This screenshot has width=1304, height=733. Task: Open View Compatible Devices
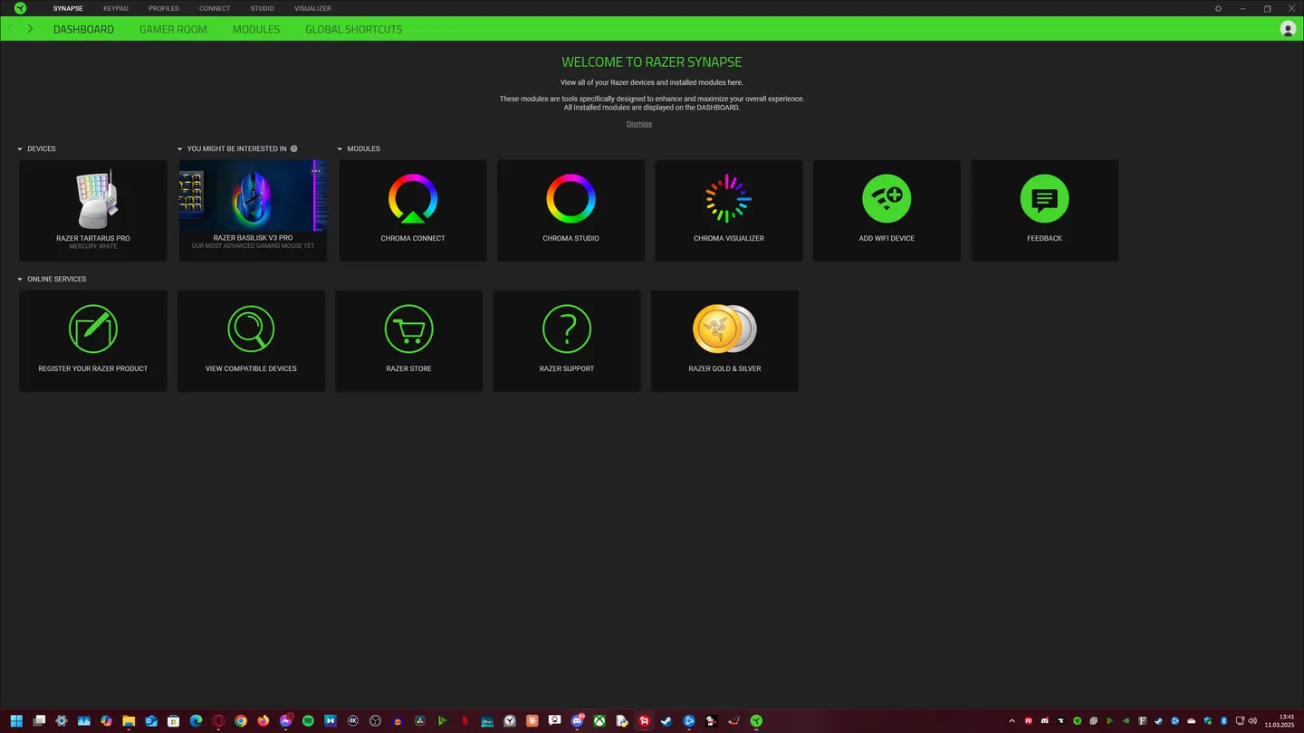coord(251,340)
